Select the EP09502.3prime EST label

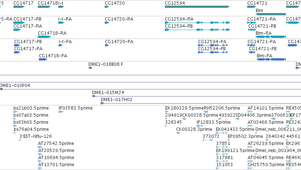tap(245, 137)
